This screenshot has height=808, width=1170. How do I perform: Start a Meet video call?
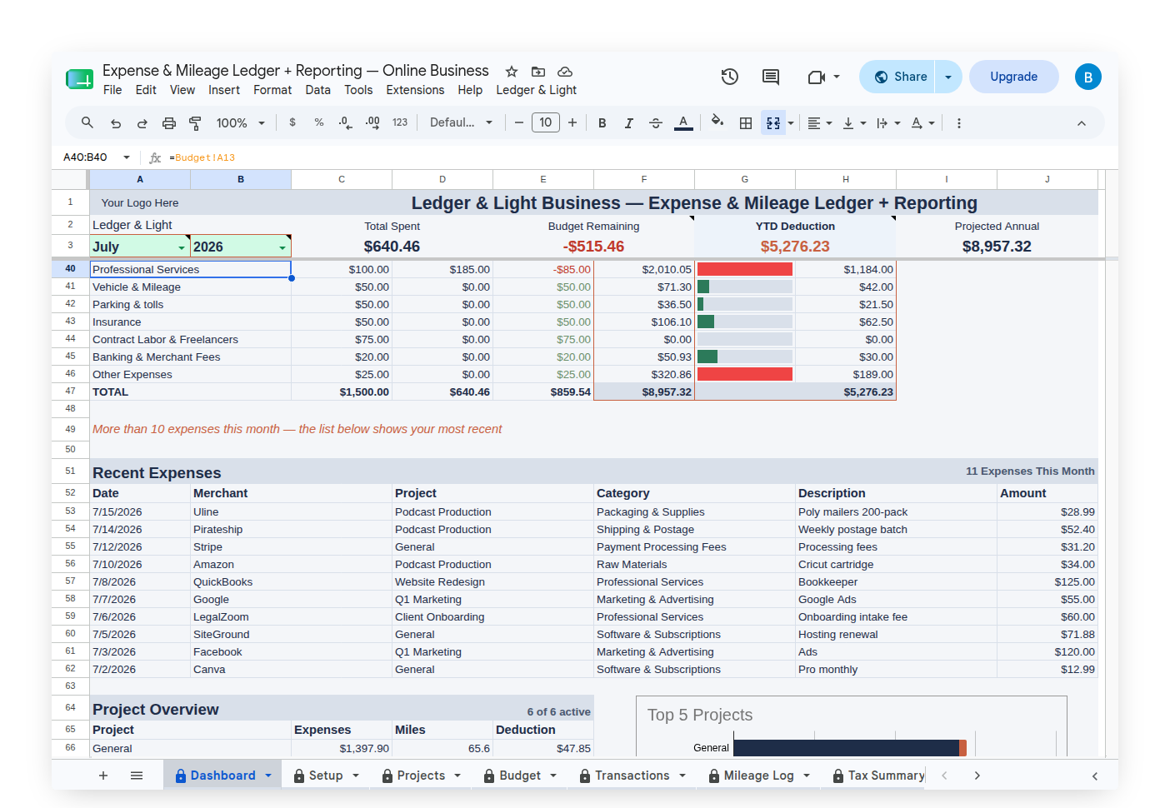point(817,77)
